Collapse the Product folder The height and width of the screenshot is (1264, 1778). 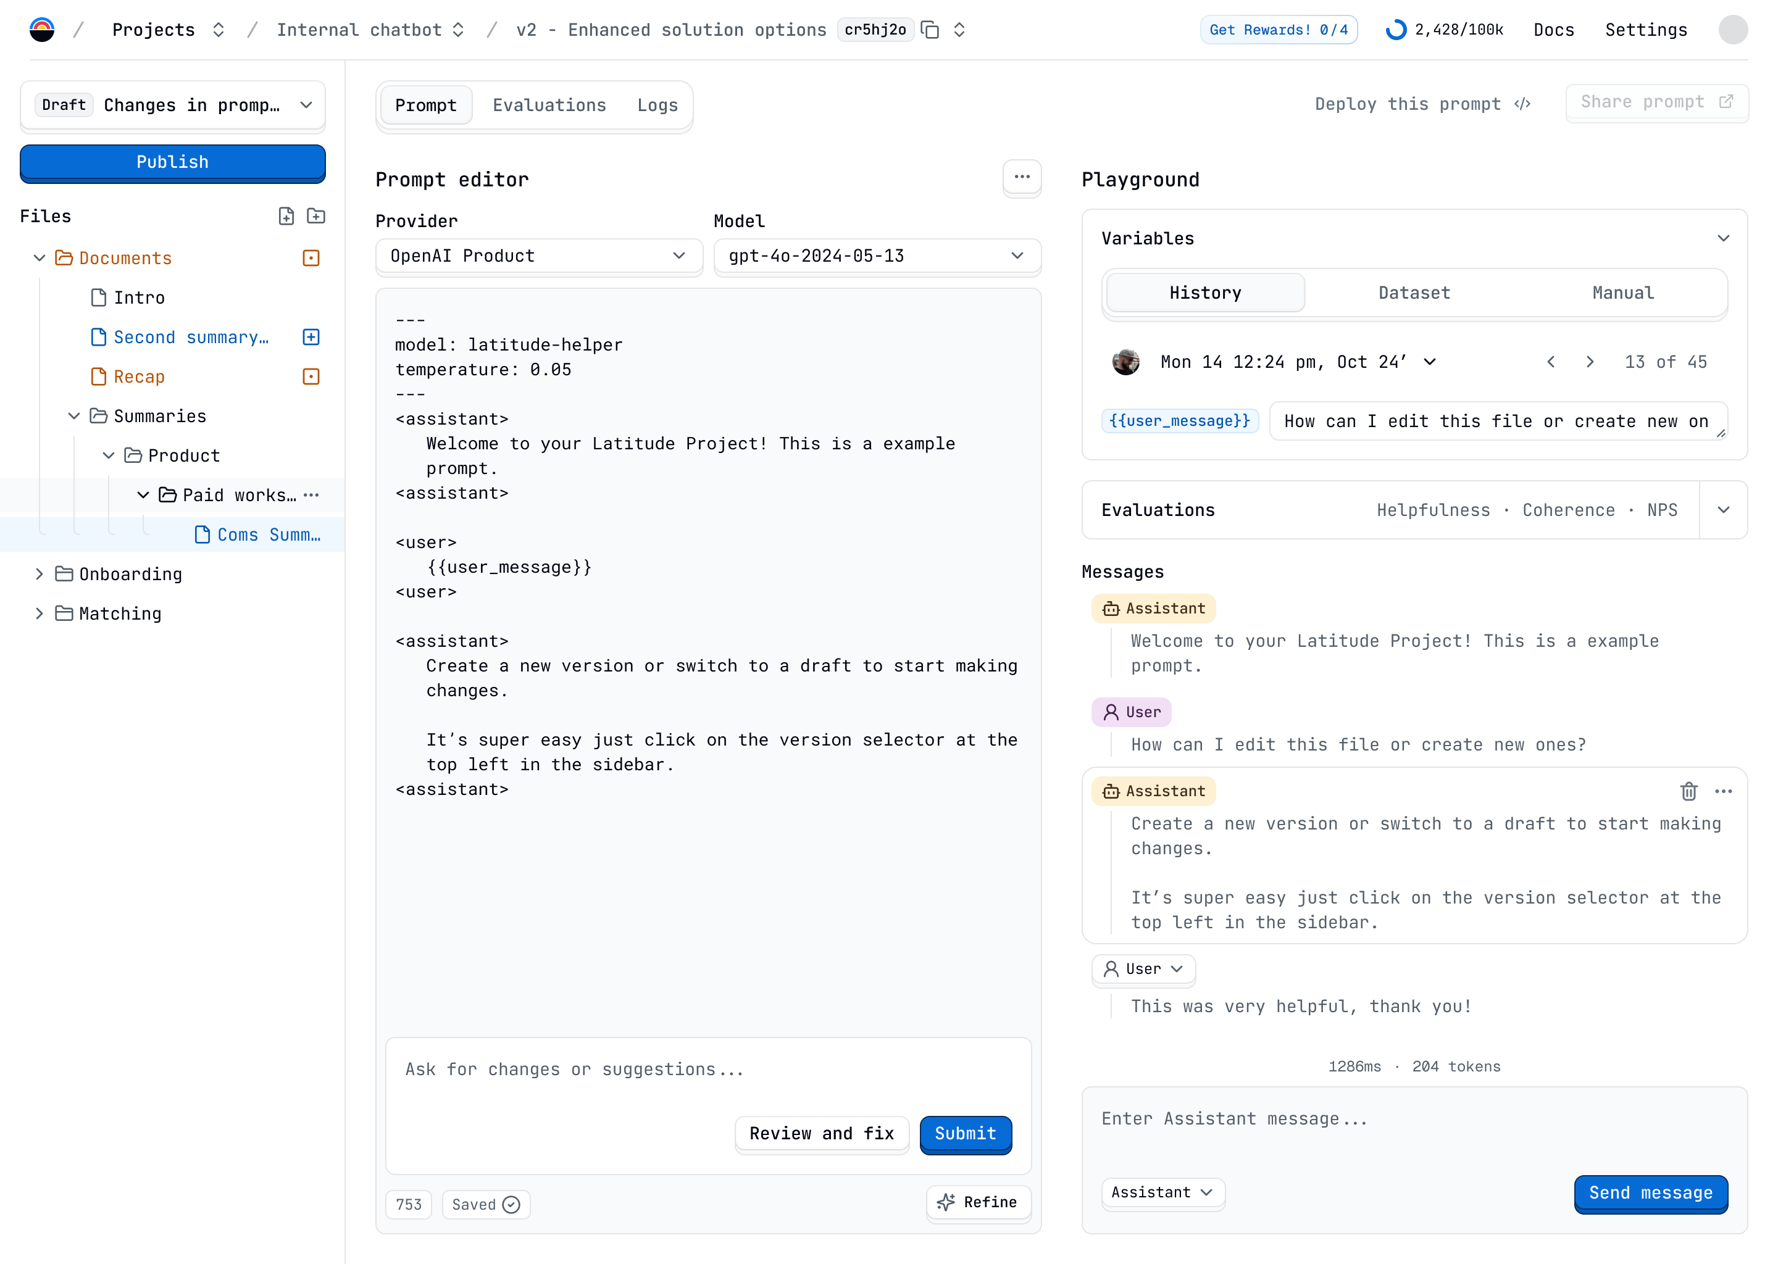pyautogui.click(x=109, y=455)
